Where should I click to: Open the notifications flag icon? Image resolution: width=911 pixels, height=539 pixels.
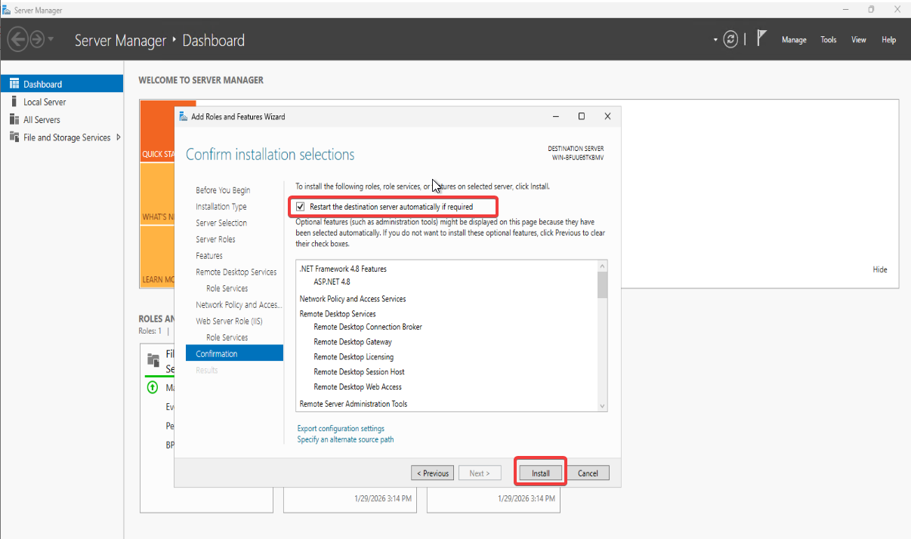(x=762, y=39)
